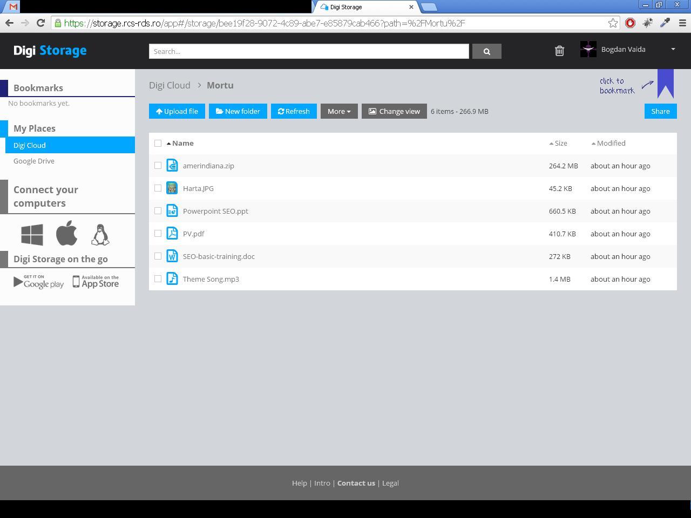This screenshot has height=518, width=691.
Task: Open the Help footer link
Action: (300, 483)
